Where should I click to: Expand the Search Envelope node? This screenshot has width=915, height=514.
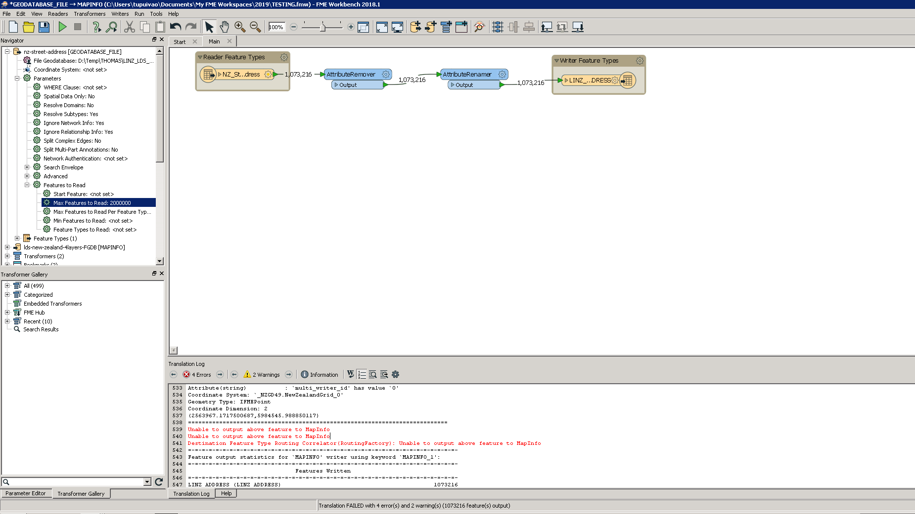tap(27, 167)
